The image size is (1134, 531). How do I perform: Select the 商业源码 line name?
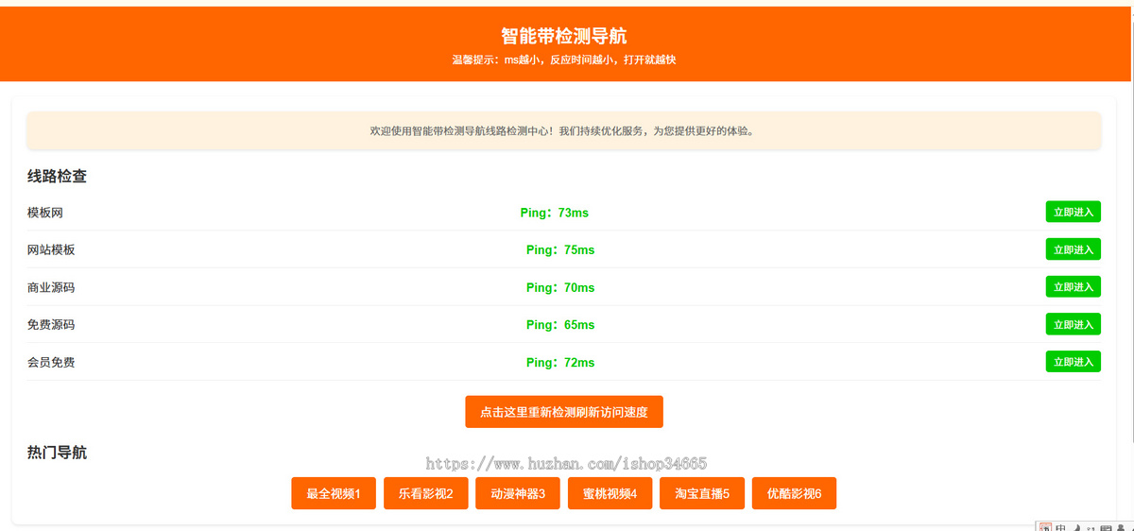tap(51, 287)
